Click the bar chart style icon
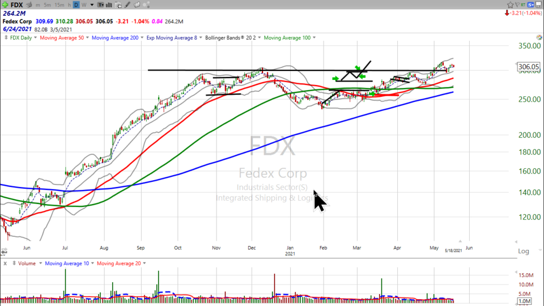 click(108, 5)
